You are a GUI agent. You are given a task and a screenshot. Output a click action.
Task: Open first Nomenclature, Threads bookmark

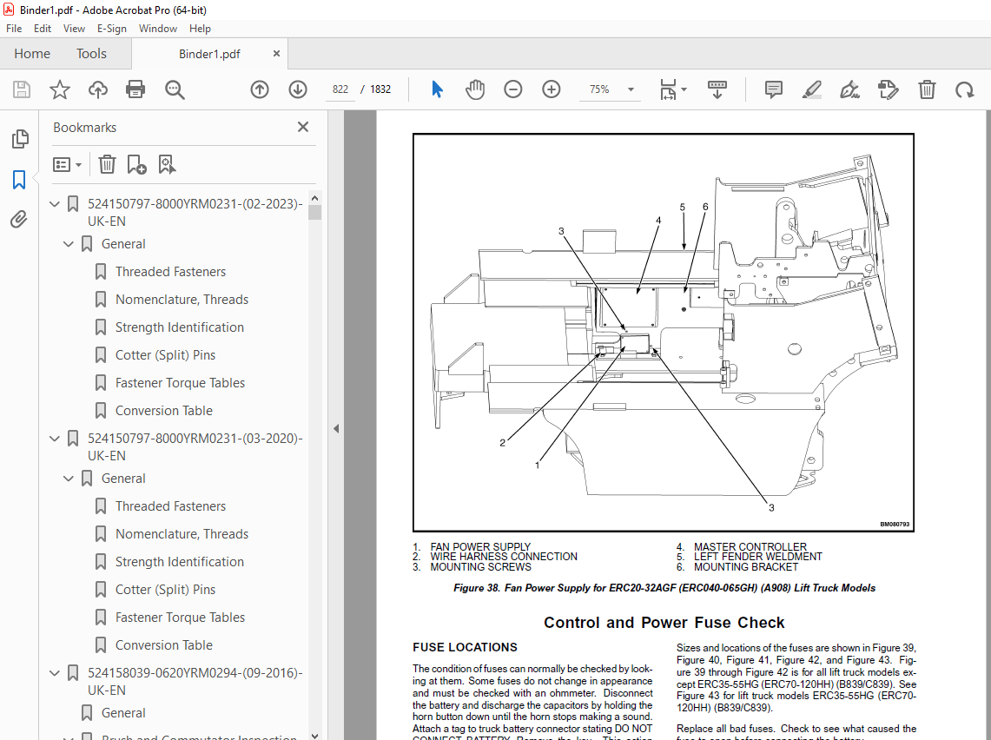click(182, 300)
